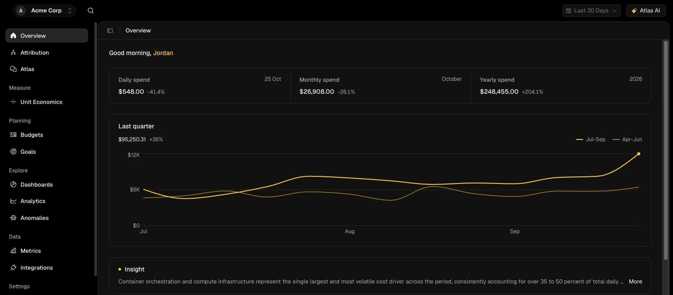Click the Integrations plug icon
Image resolution: width=673 pixels, height=295 pixels.
13,267
